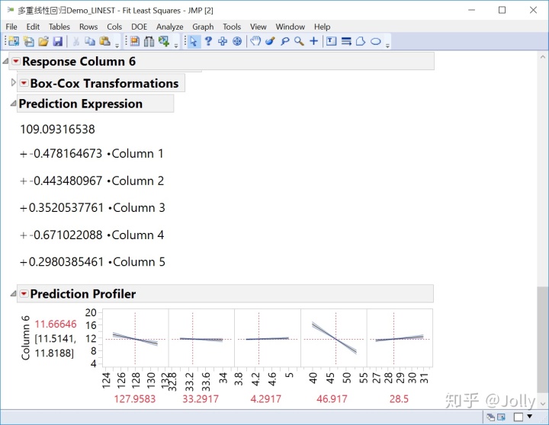Click the scrollbar up arrow

click(x=543, y=56)
